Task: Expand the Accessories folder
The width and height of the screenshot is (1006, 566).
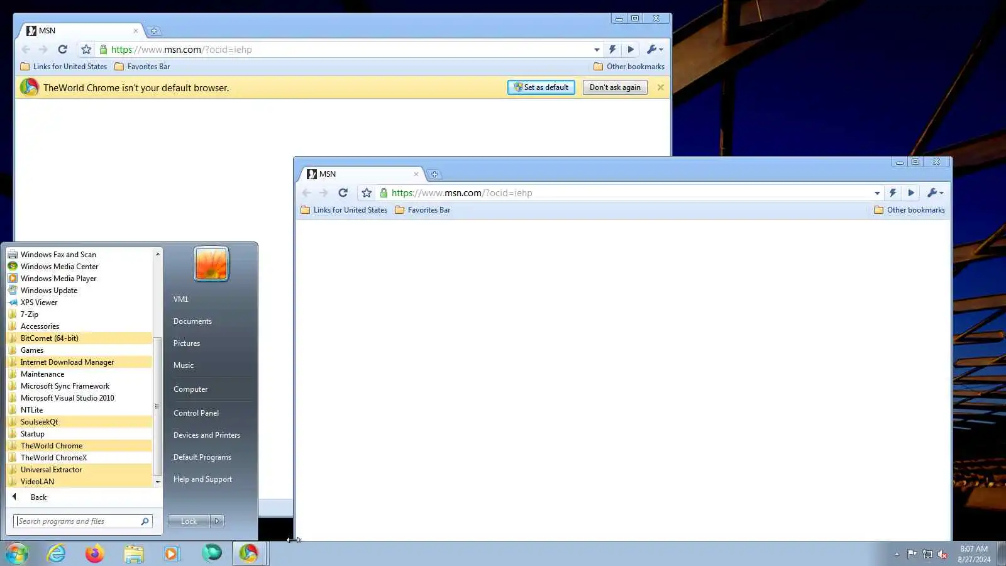Action: pos(79,326)
